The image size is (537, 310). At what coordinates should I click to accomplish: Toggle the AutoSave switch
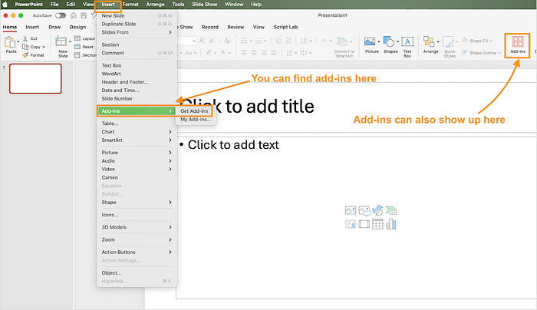pos(61,15)
